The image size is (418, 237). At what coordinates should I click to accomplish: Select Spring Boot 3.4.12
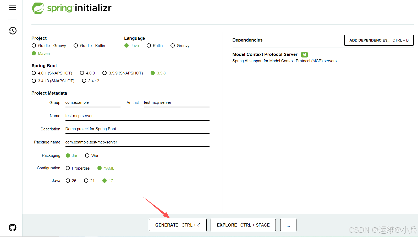91,81
